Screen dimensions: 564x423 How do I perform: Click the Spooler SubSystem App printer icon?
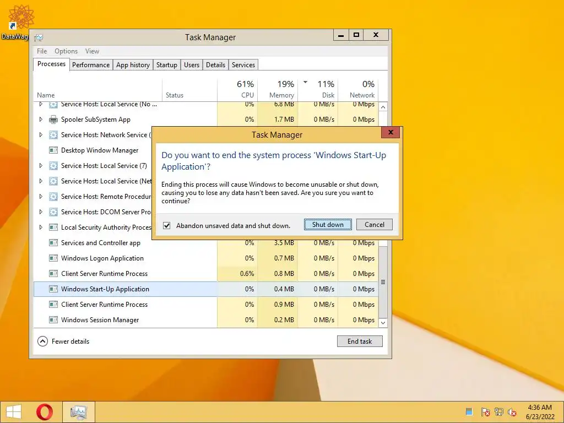[53, 120]
